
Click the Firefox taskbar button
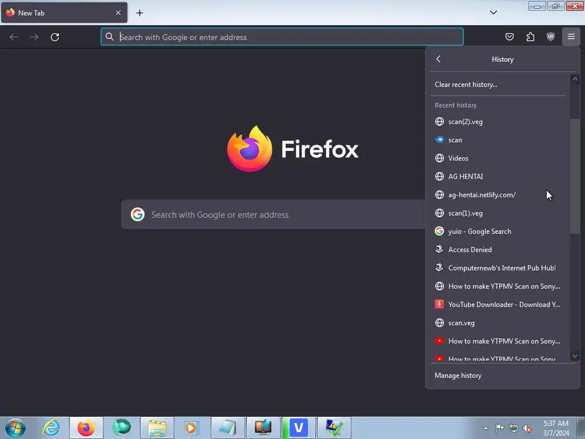point(86,428)
